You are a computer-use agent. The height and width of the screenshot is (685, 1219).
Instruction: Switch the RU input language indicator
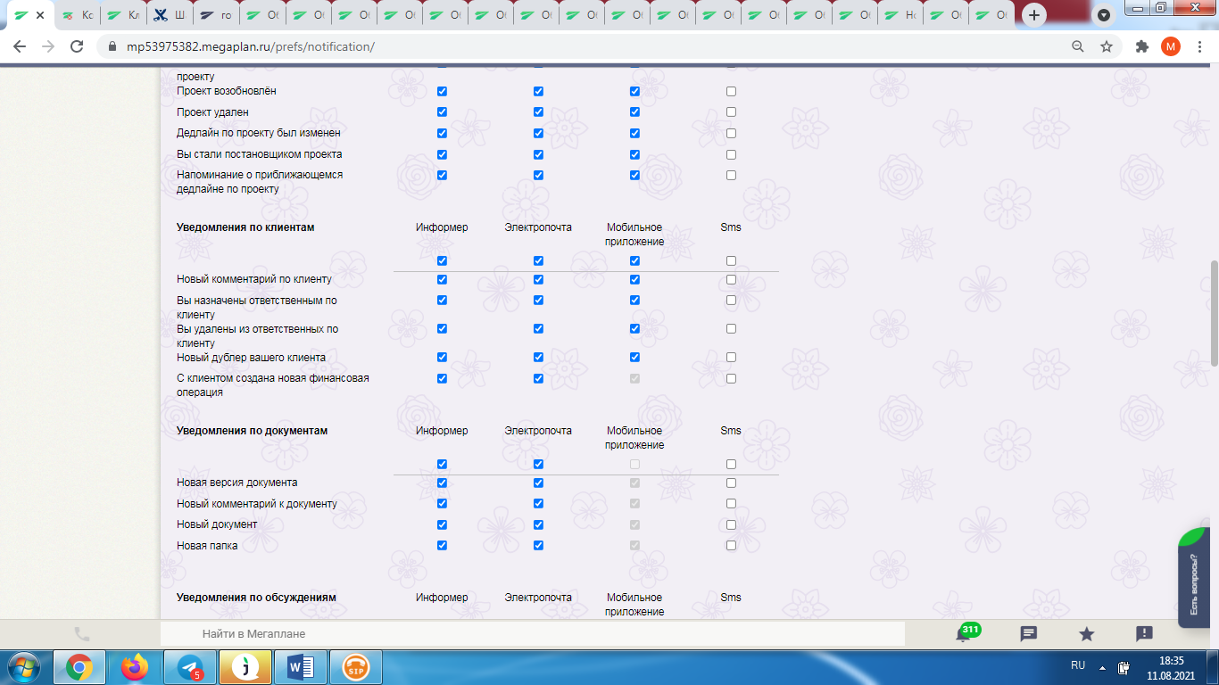(1078, 665)
